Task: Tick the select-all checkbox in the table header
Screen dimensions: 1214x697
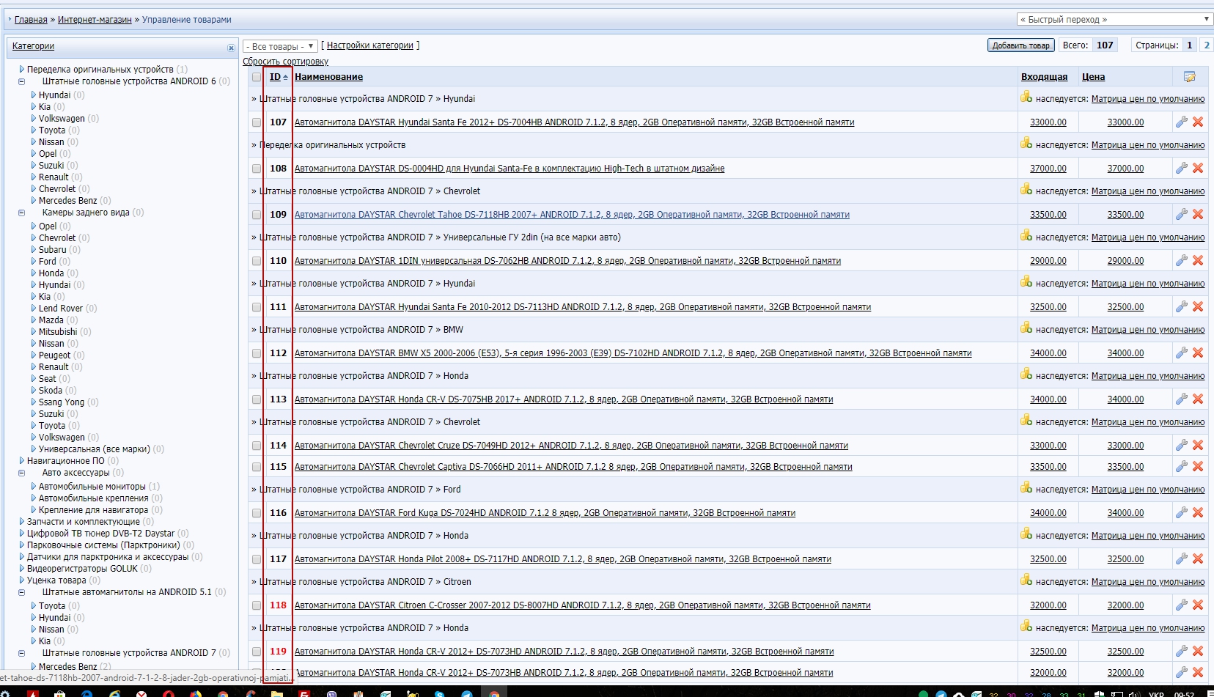Action: pos(257,77)
